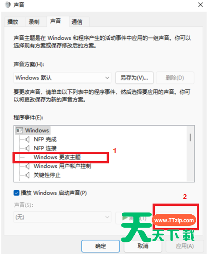The height and width of the screenshot is (254, 207).
Task: Close the 声音 dialog window
Action: pos(200,5)
